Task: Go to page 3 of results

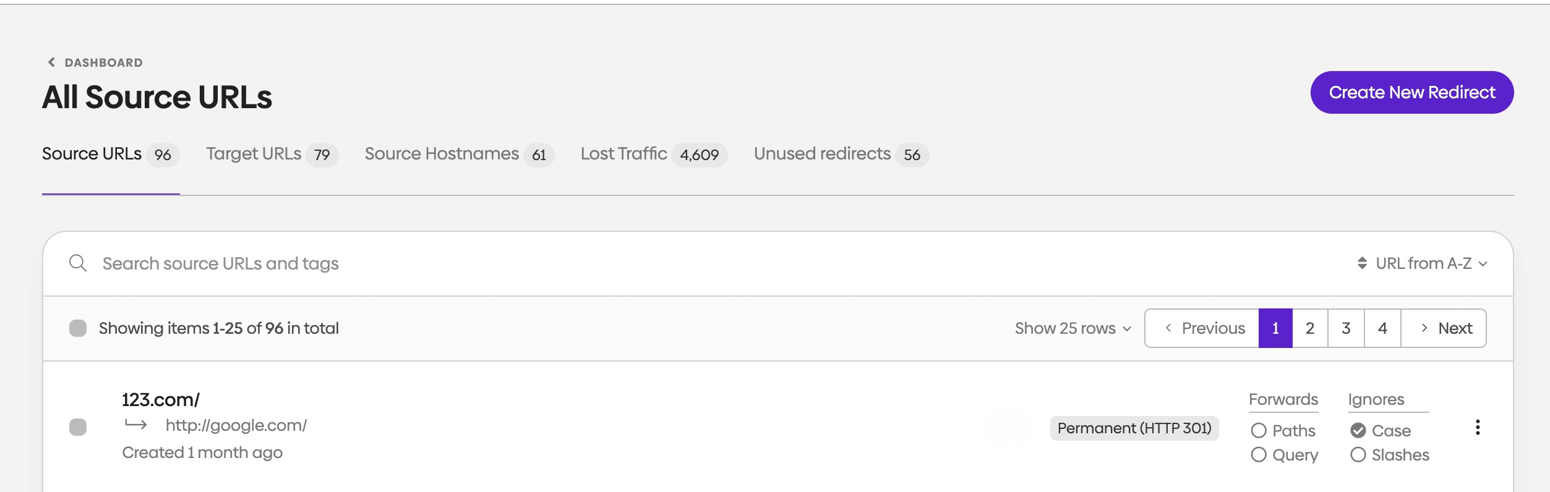Action: [1346, 328]
